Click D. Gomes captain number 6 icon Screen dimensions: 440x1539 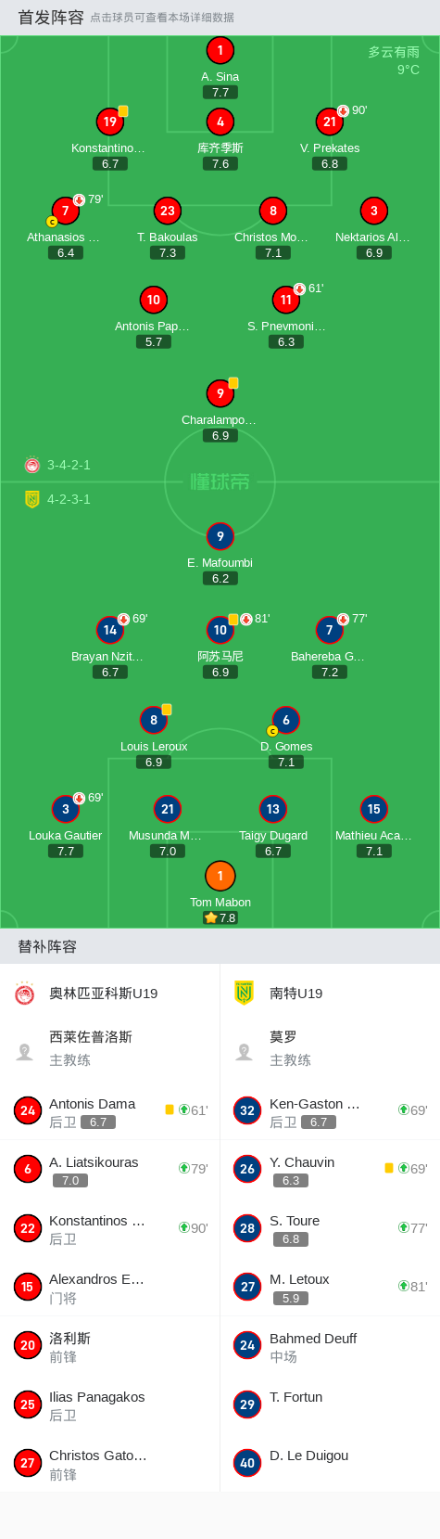coord(286,720)
